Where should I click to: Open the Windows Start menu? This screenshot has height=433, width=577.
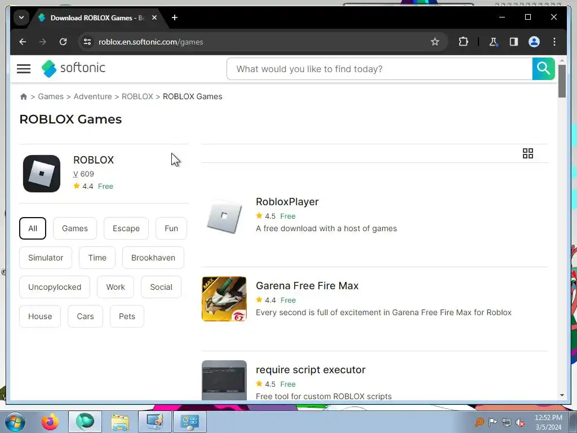coord(15,422)
